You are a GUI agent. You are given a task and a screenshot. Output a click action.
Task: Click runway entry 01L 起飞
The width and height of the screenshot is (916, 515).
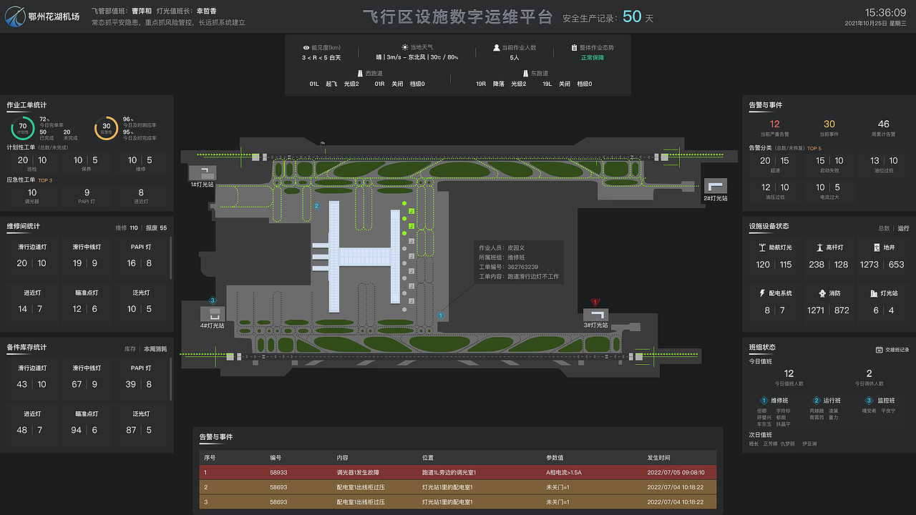(x=323, y=84)
